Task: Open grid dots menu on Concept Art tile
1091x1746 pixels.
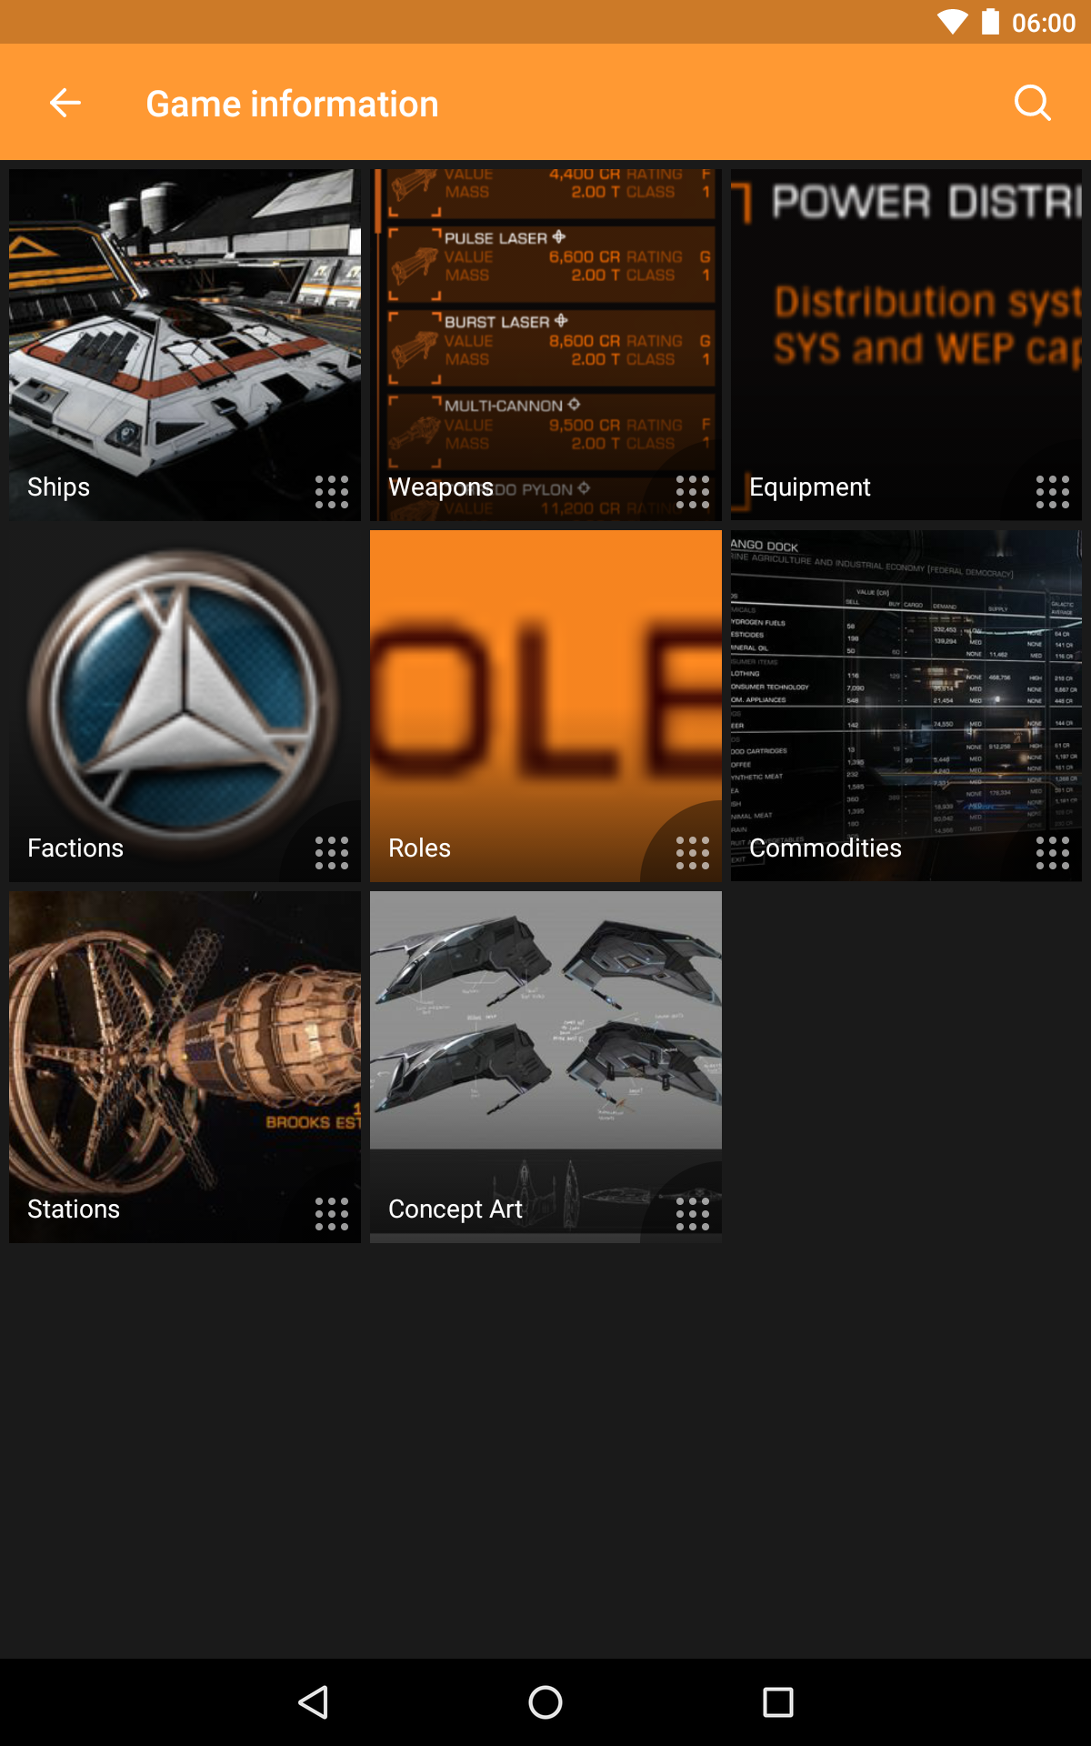Action: click(693, 1214)
